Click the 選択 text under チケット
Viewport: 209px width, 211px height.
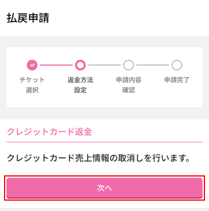click(x=32, y=90)
